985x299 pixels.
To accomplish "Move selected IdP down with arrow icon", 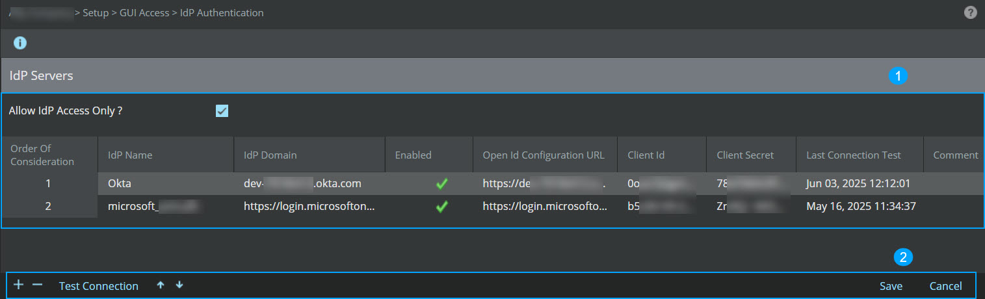I will point(179,285).
